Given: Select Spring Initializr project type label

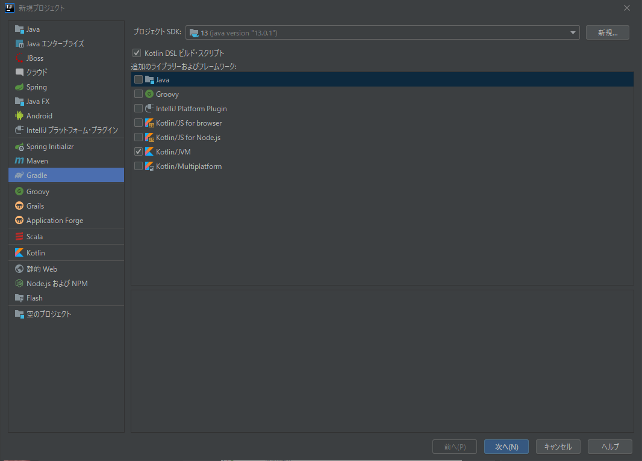Looking at the screenshot, I should pos(50,147).
